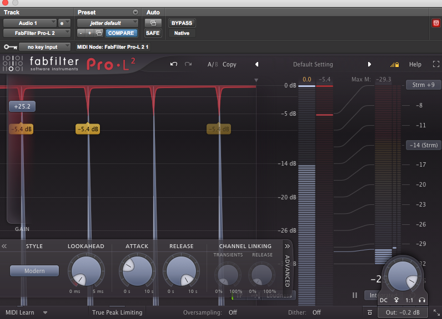The image size is (442, 319).
Task: Toggle DC offset filter
Action: [x=383, y=300]
